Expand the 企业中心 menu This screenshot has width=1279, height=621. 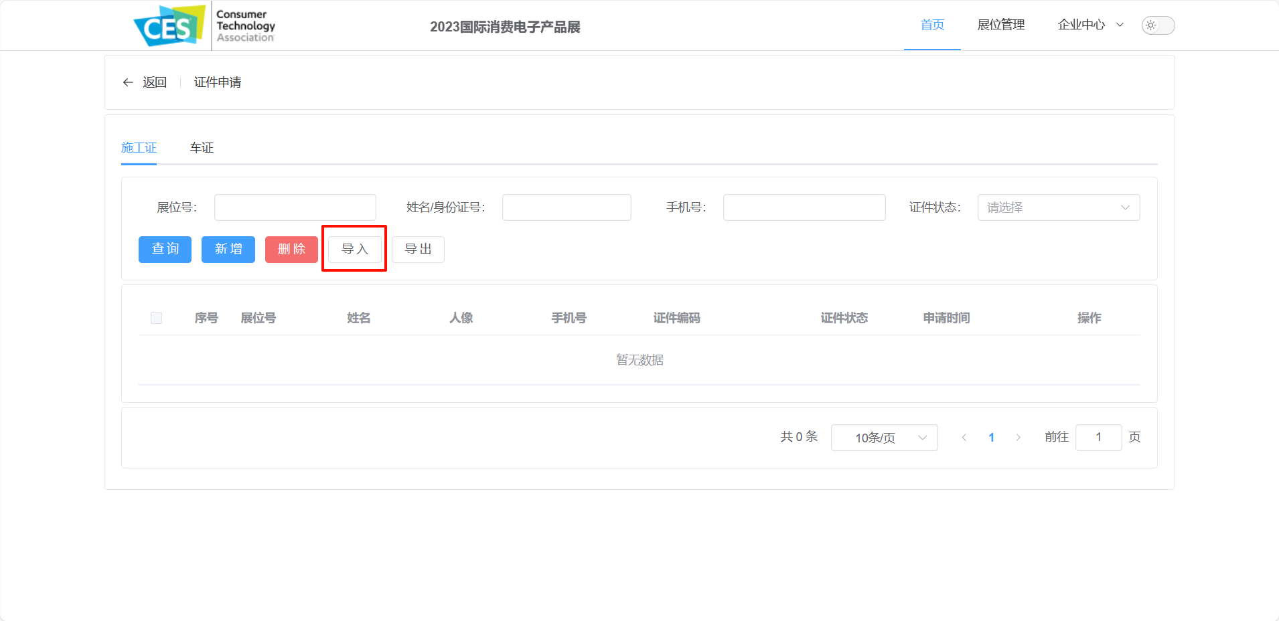coord(1090,25)
